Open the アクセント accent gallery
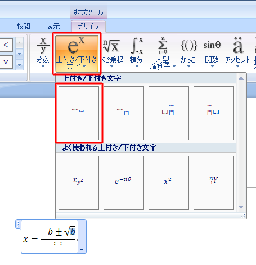The image size is (256, 265). 237,53
